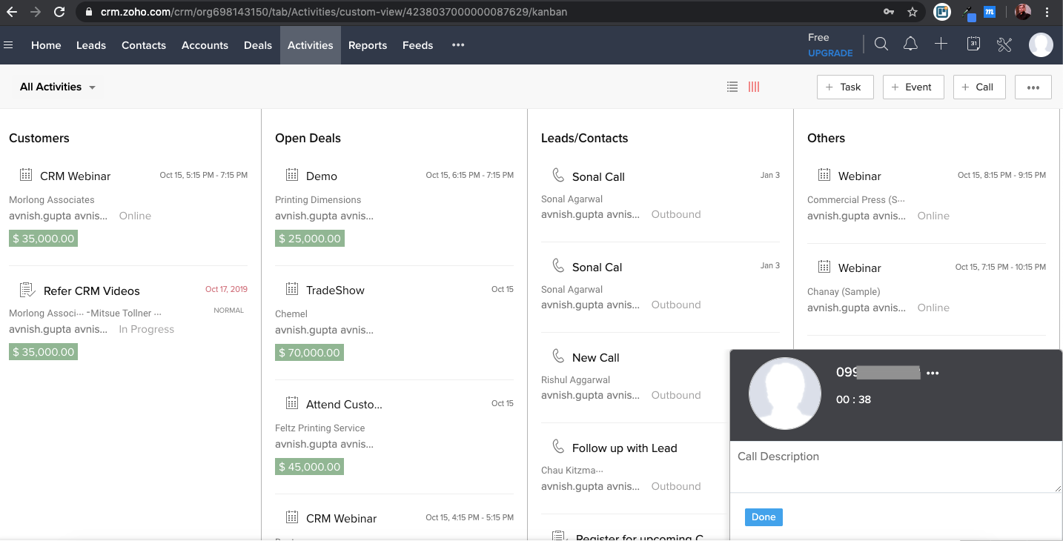Open the Contacts tab
The image size is (1063, 541).
(x=144, y=45)
